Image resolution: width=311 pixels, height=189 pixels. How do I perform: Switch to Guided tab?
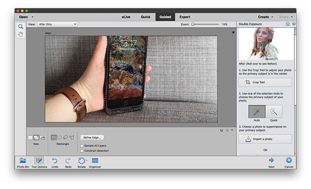(165, 17)
